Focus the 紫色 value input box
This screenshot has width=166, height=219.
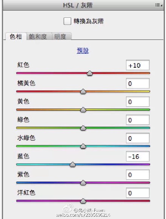pos(138,175)
